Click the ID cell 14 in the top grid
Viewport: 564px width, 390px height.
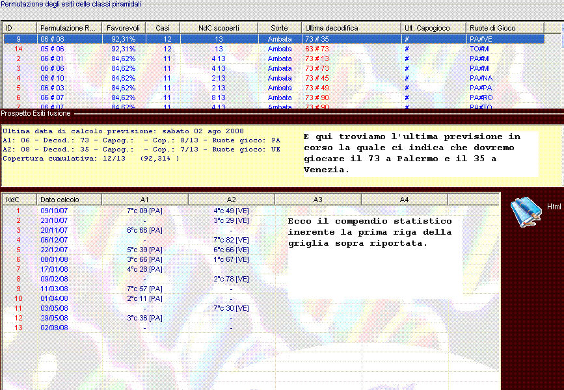pyautogui.click(x=18, y=49)
